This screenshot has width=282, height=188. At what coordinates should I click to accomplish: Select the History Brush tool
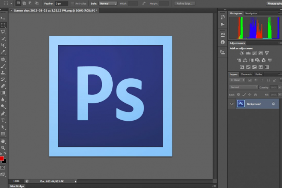coord(3,79)
